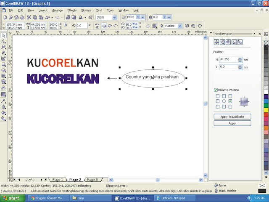
Task: Choose the Pie shape button
Action: (110, 26)
